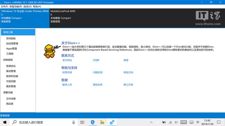225x126 pixels.
Task: Open the 选项(O) menu
Action: coord(28,6)
